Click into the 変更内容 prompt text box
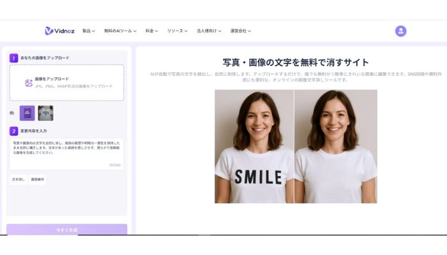 [x=66, y=154]
